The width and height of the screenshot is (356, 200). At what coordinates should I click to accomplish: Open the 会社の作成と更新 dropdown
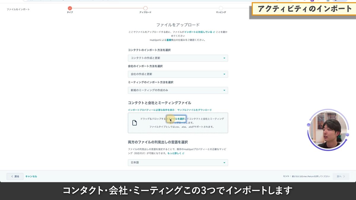[x=178, y=74]
